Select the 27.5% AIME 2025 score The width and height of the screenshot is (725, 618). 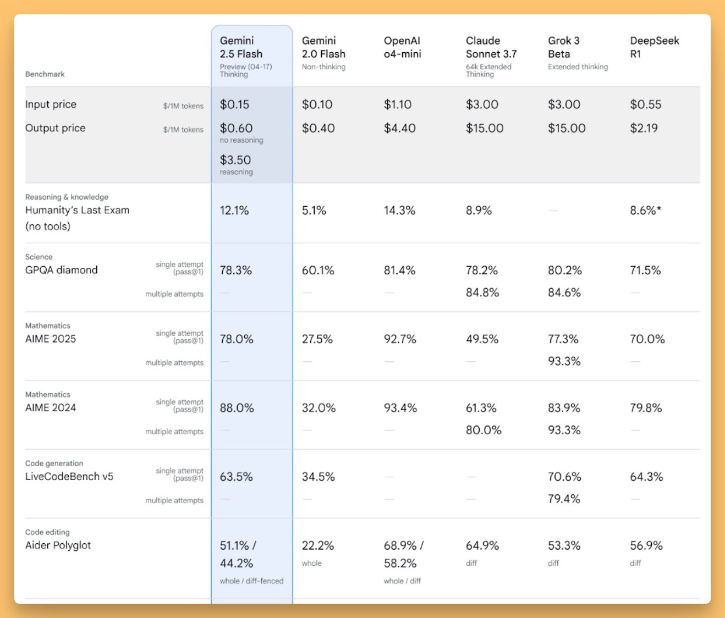[317, 339]
